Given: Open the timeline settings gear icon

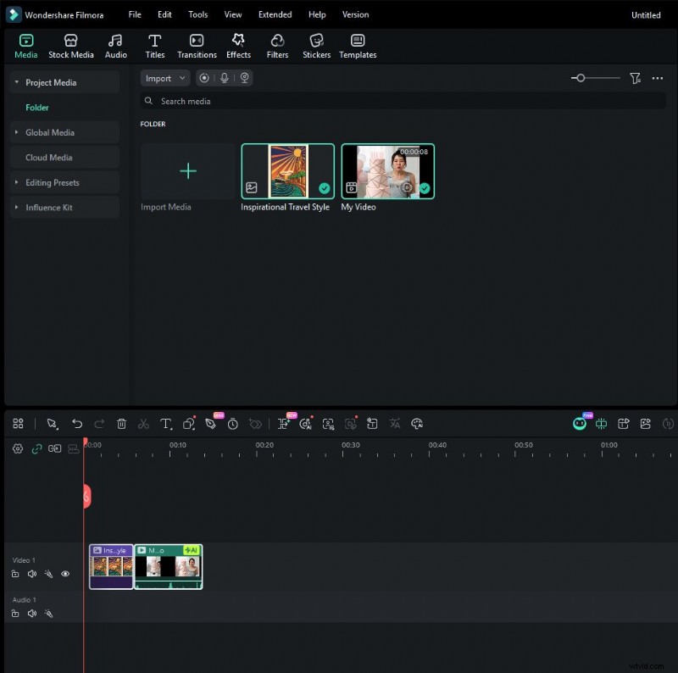Looking at the screenshot, I should coord(17,448).
